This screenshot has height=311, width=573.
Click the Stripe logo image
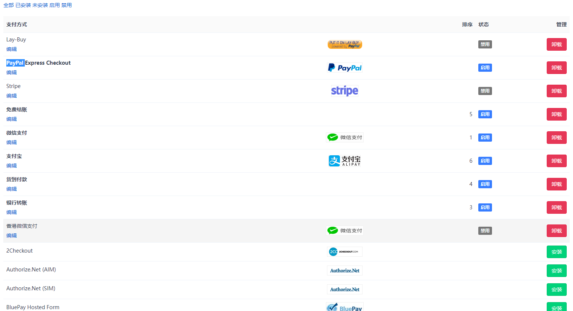pos(345,91)
